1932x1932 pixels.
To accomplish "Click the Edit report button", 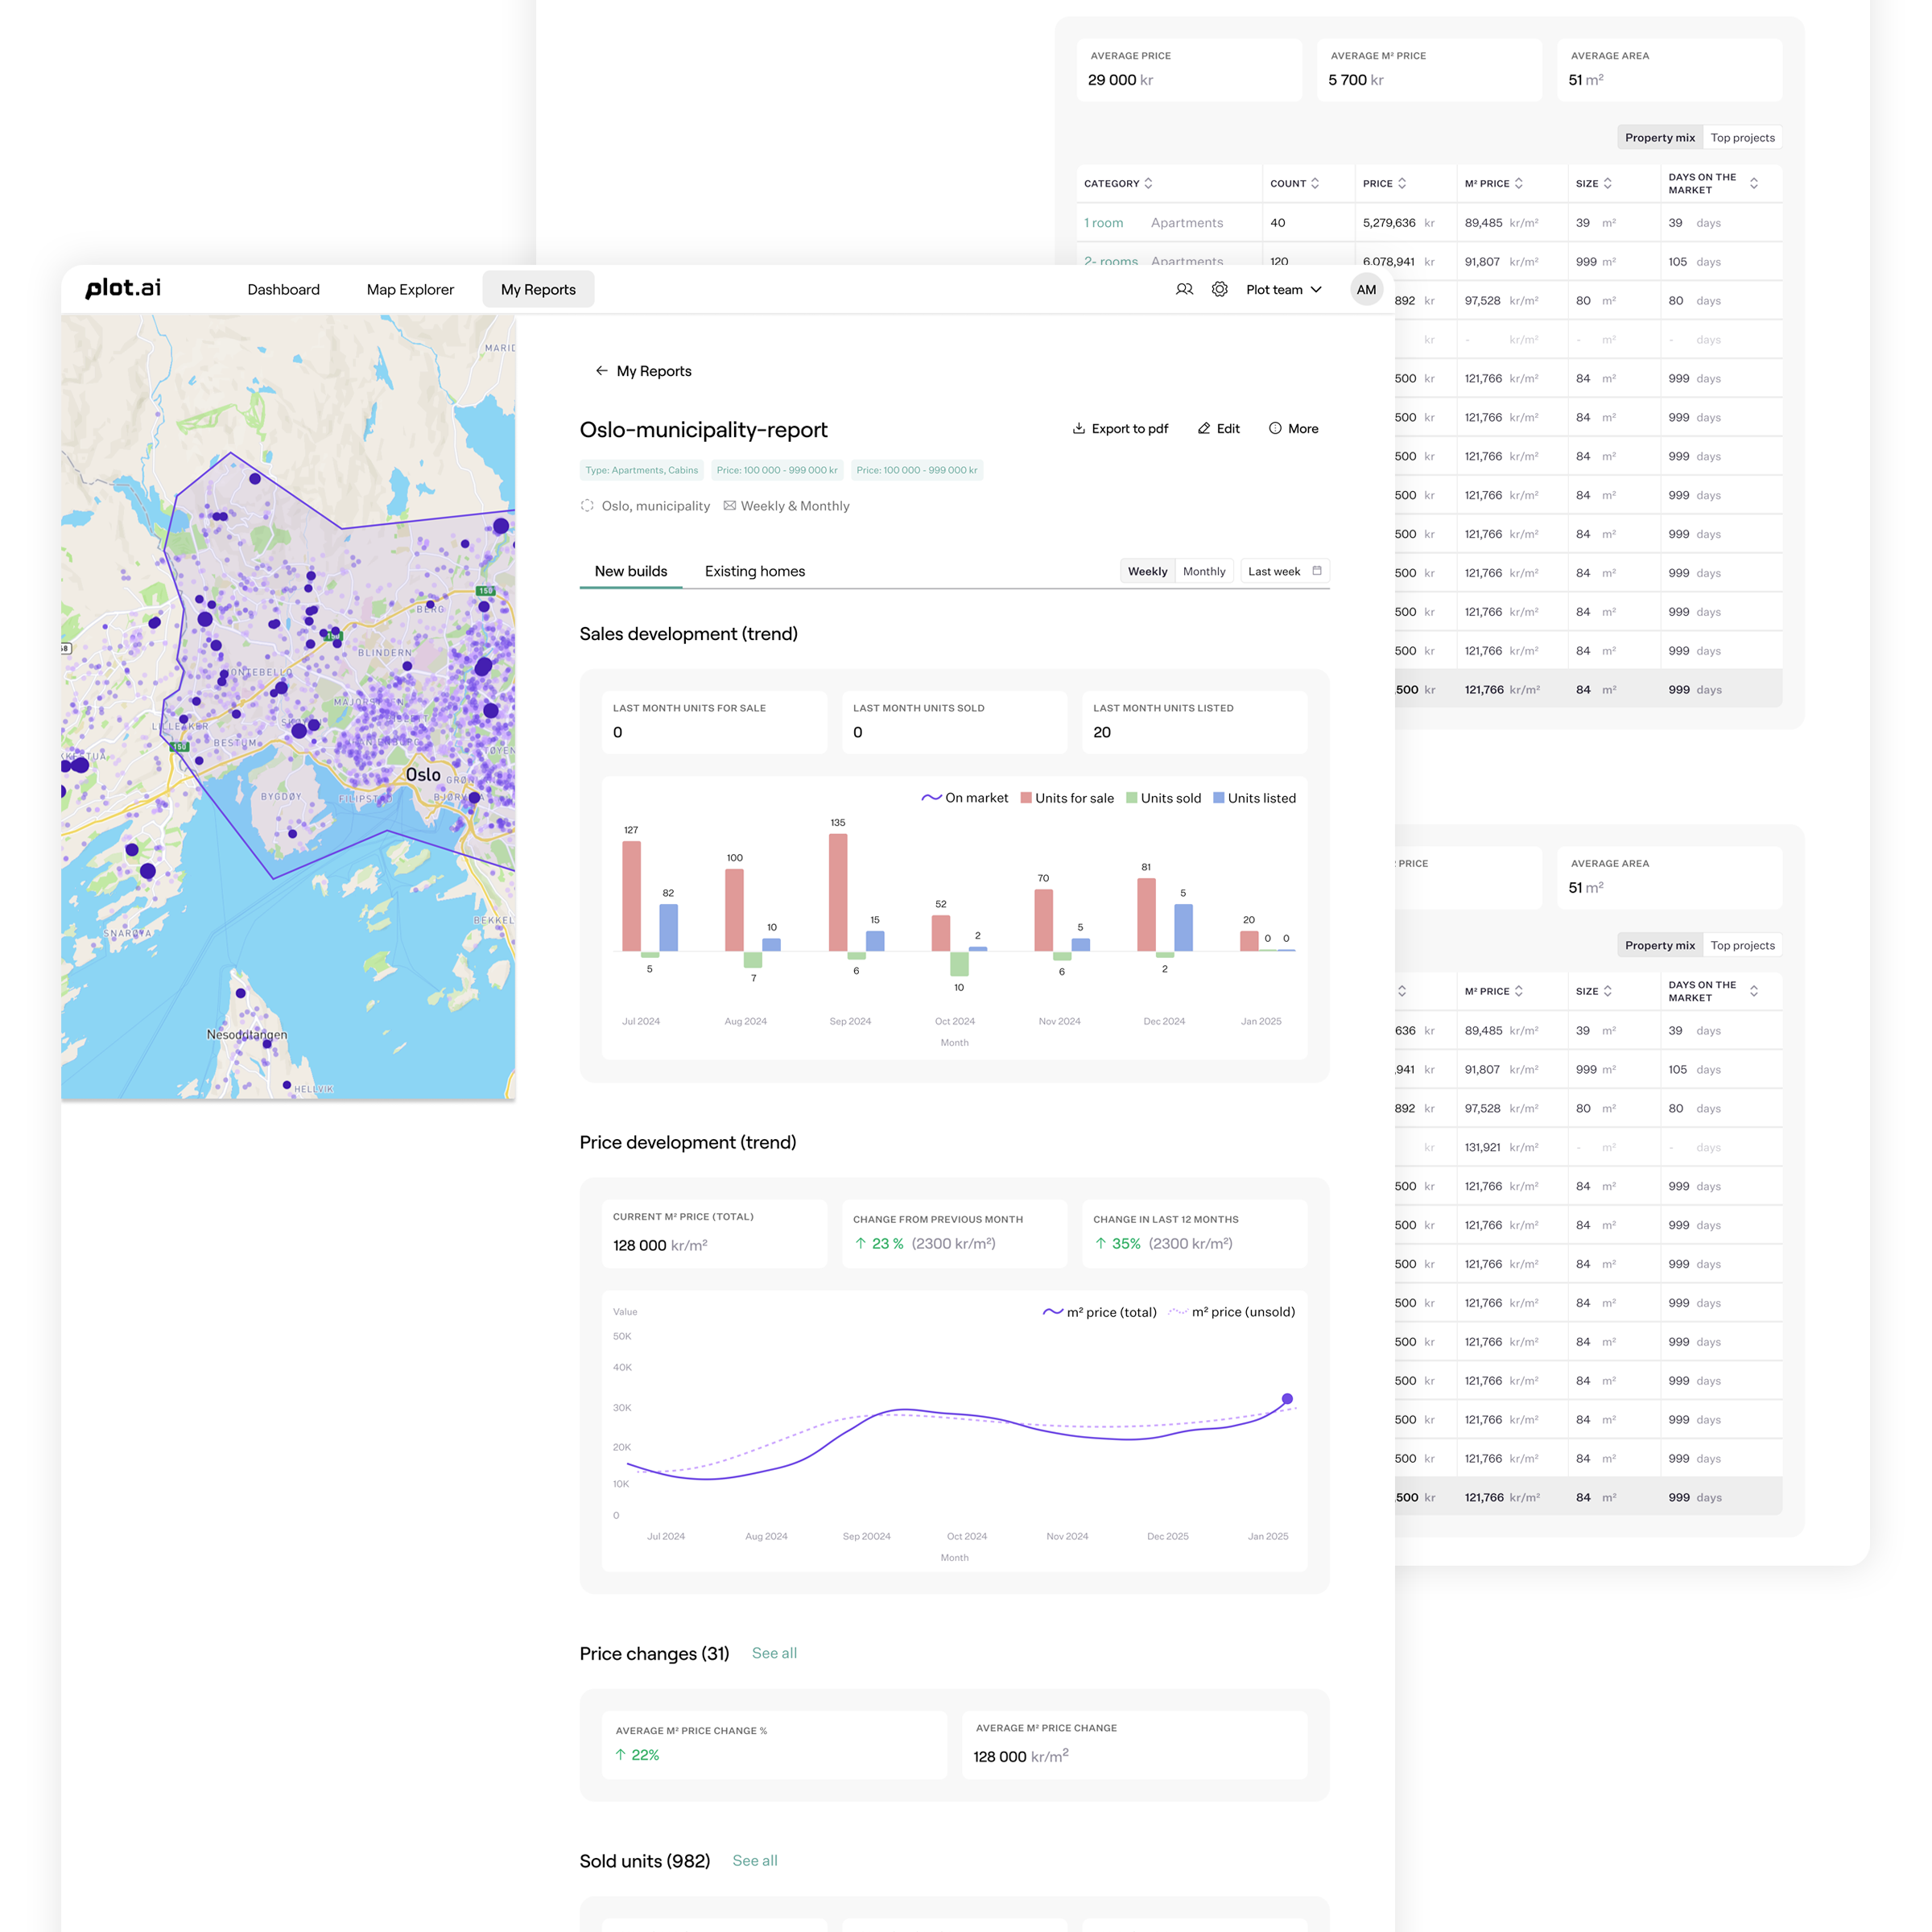I will coord(1218,428).
